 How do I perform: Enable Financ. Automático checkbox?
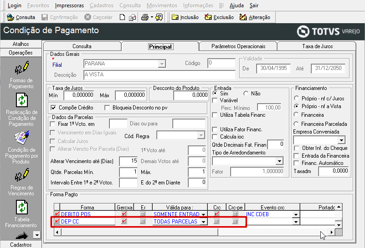click(x=297, y=163)
